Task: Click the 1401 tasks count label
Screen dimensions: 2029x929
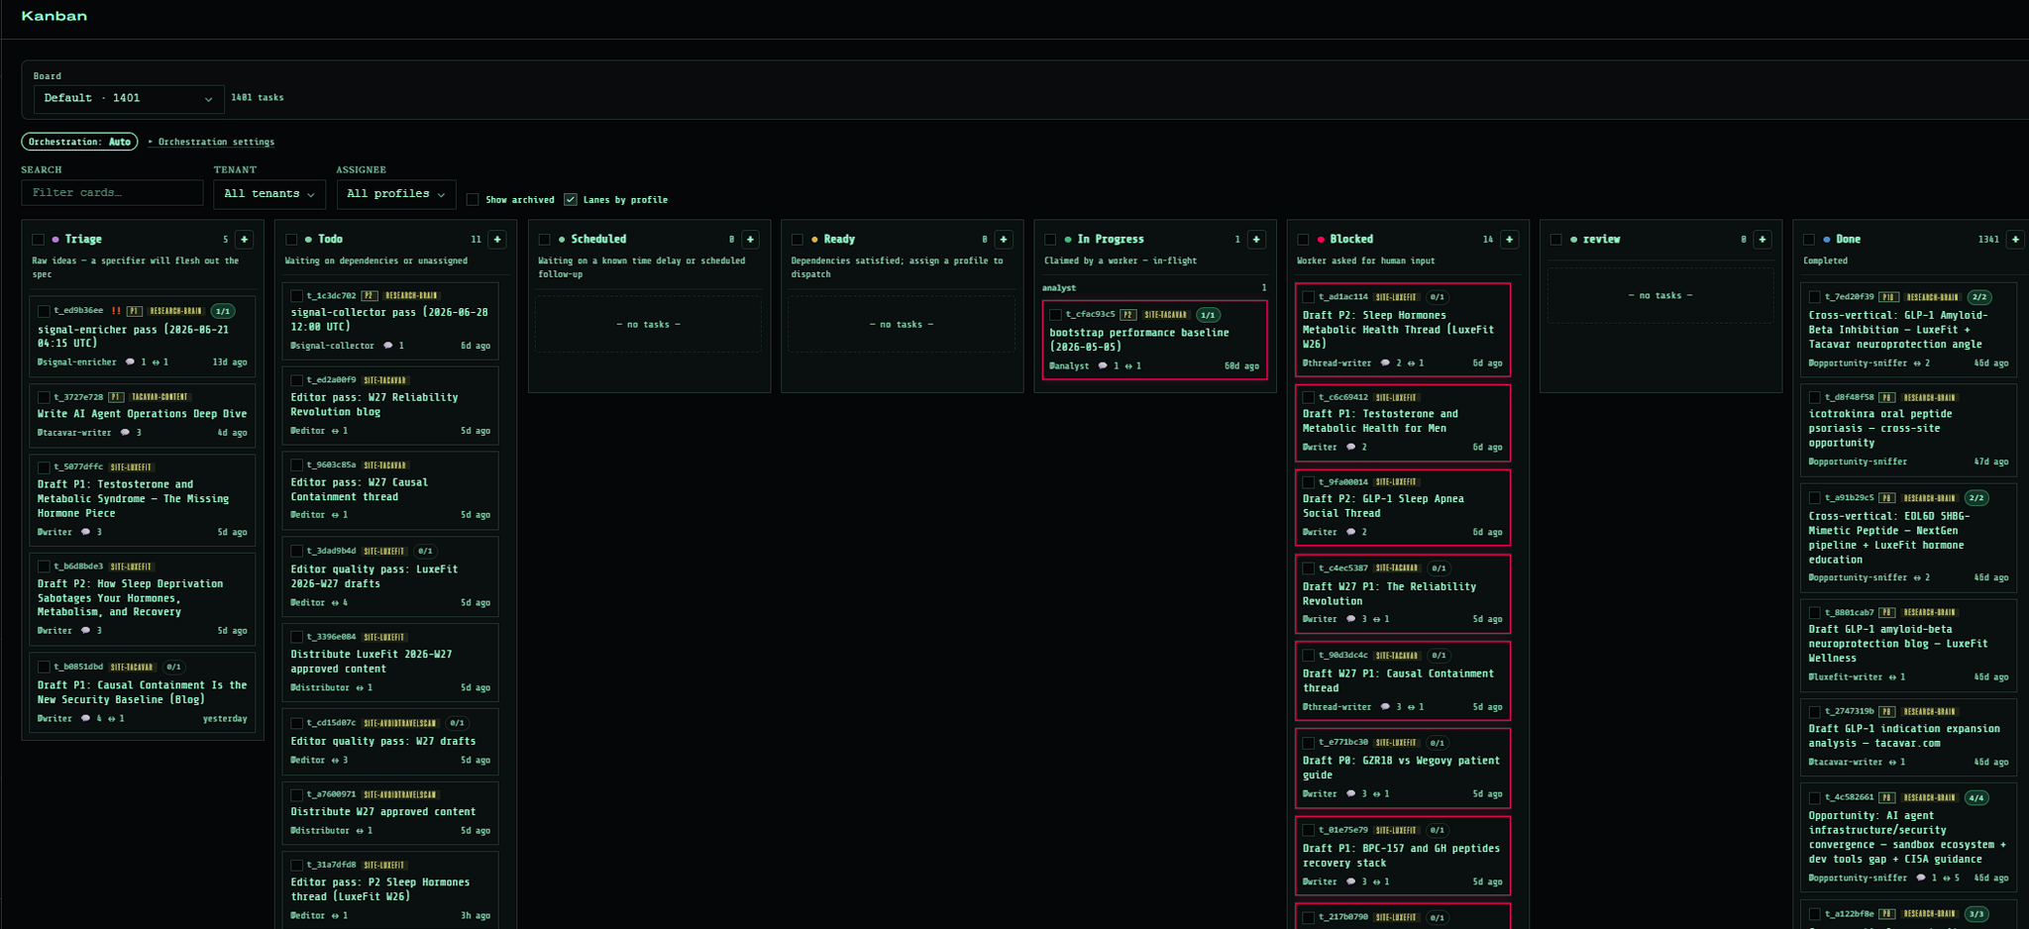Action: (258, 98)
